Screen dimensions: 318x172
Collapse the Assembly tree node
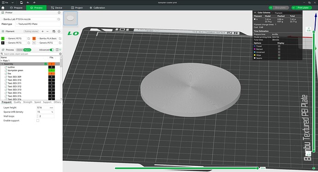[x=2, y=64]
